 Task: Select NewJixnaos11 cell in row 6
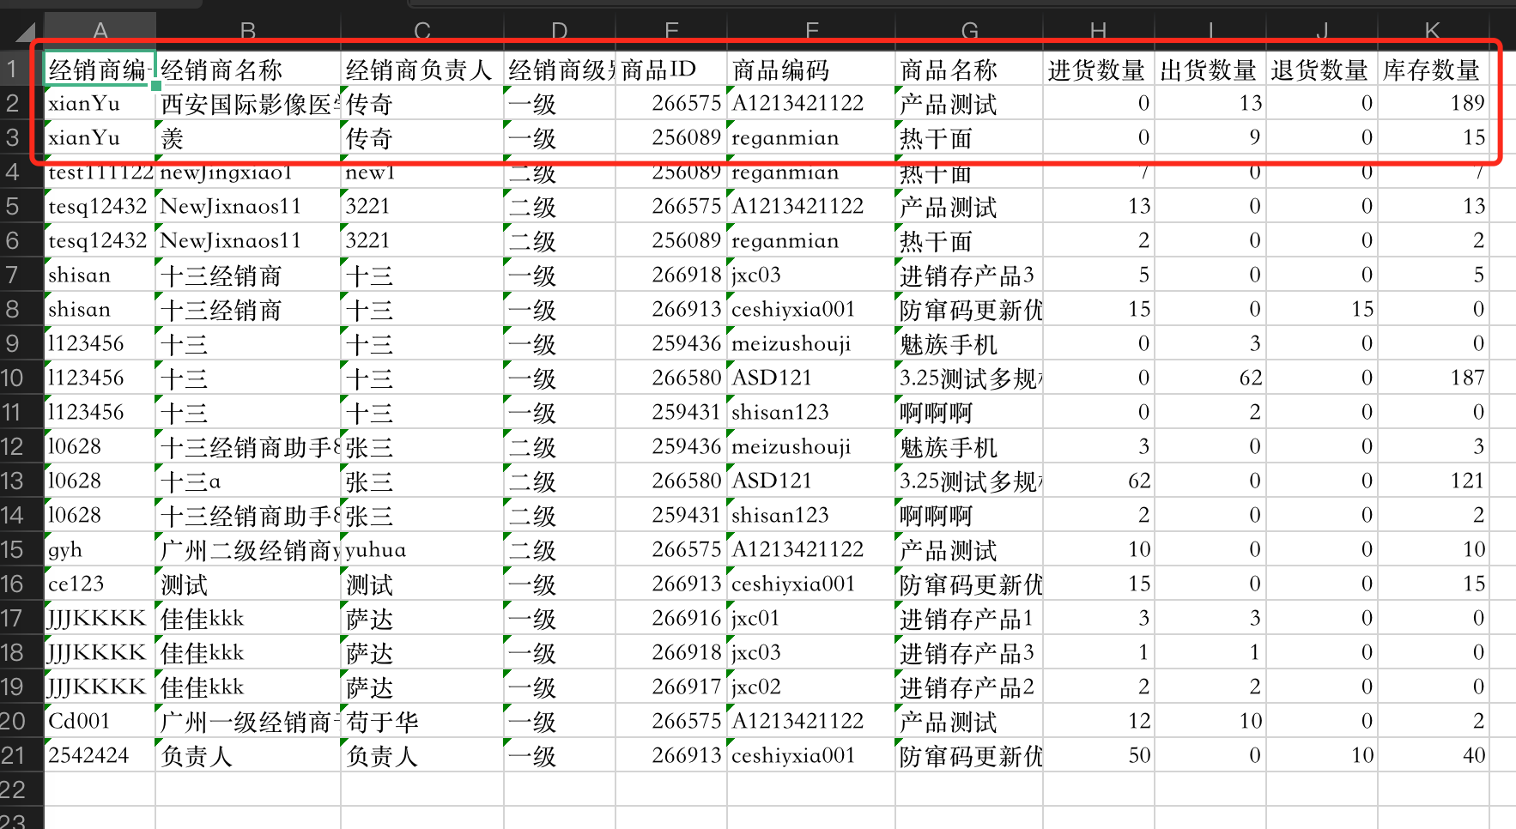[x=248, y=240]
